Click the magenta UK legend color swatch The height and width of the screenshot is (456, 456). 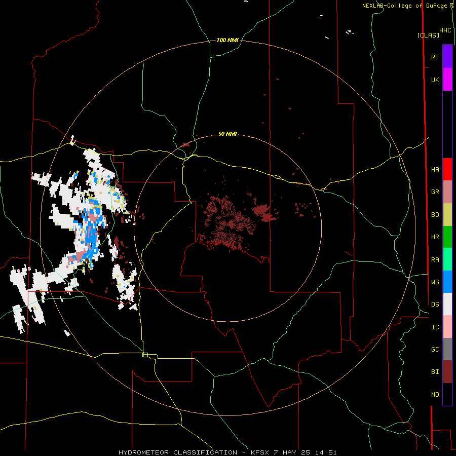(447, 80)
